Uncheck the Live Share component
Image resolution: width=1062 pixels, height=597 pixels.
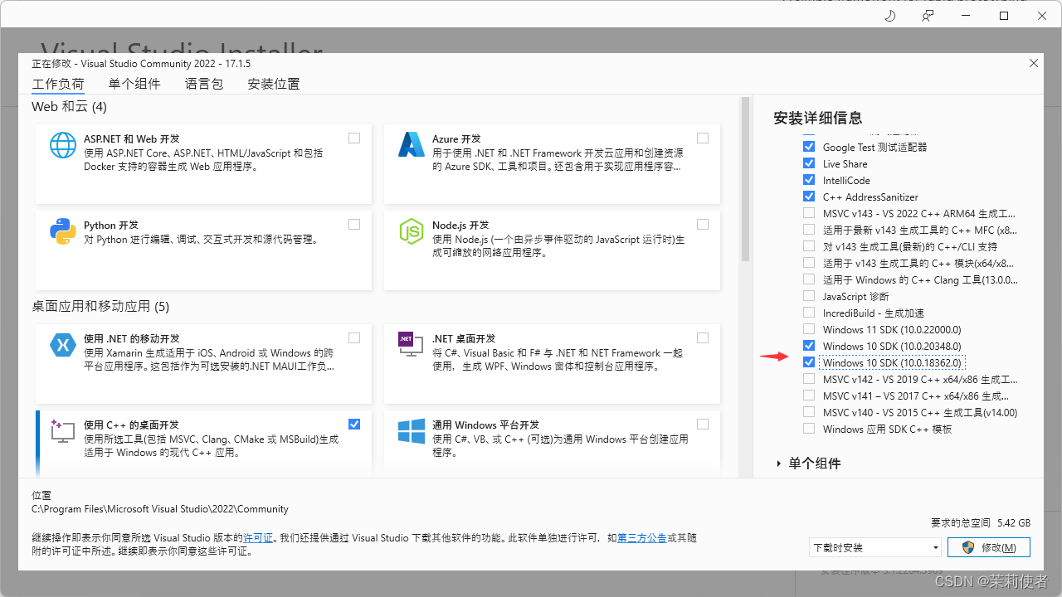point(809,163)
